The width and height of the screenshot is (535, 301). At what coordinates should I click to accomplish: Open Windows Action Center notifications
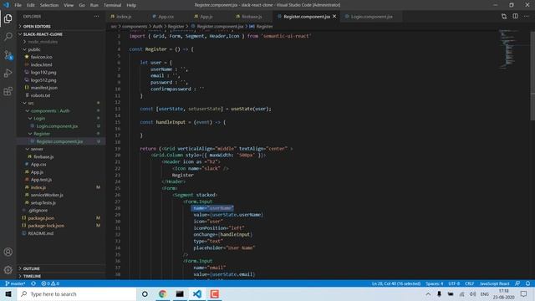[524, 293]
